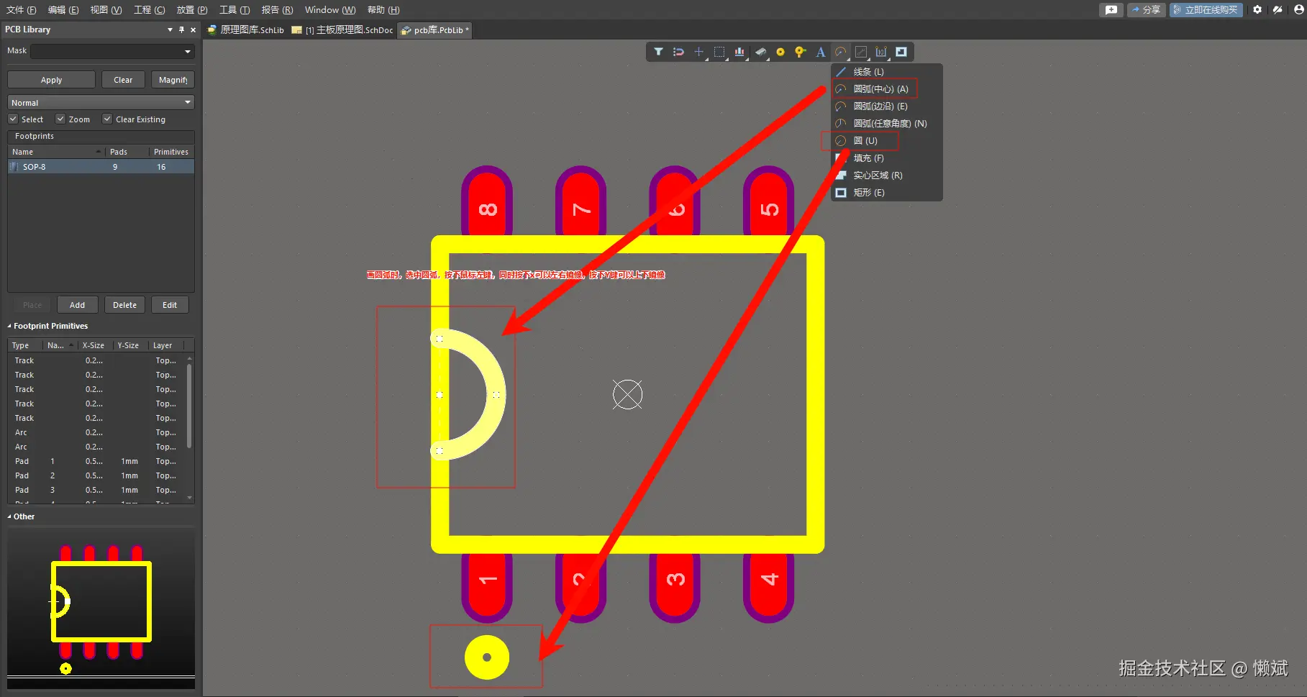The image size is (1307, 697).
Task: Select the SOP-8 footprint row
Action: (x=101, y=167)
